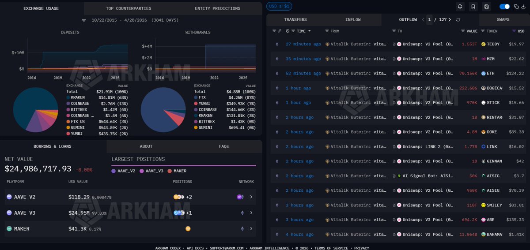Toggle the AAVE_V3 legend item
Screen dimensions: 530x250
[x=152, y=171]
